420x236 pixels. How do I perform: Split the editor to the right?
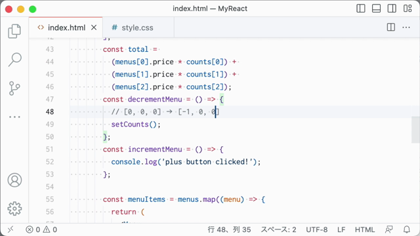pyautogui.click(x=391, y=28)
